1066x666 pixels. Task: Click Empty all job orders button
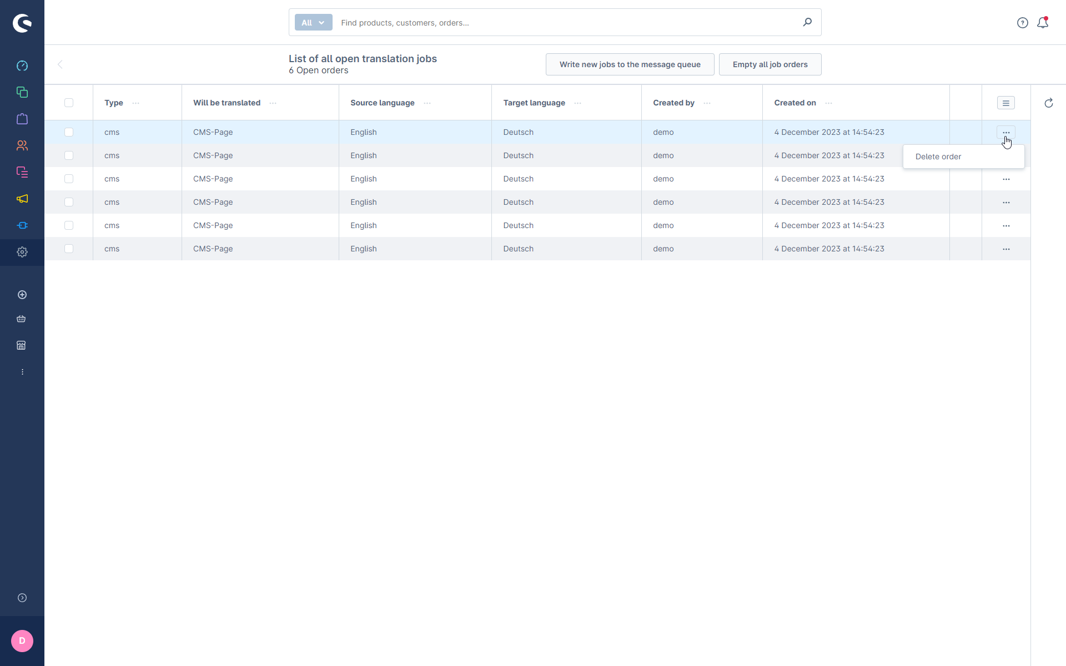(x=770, y=64)
